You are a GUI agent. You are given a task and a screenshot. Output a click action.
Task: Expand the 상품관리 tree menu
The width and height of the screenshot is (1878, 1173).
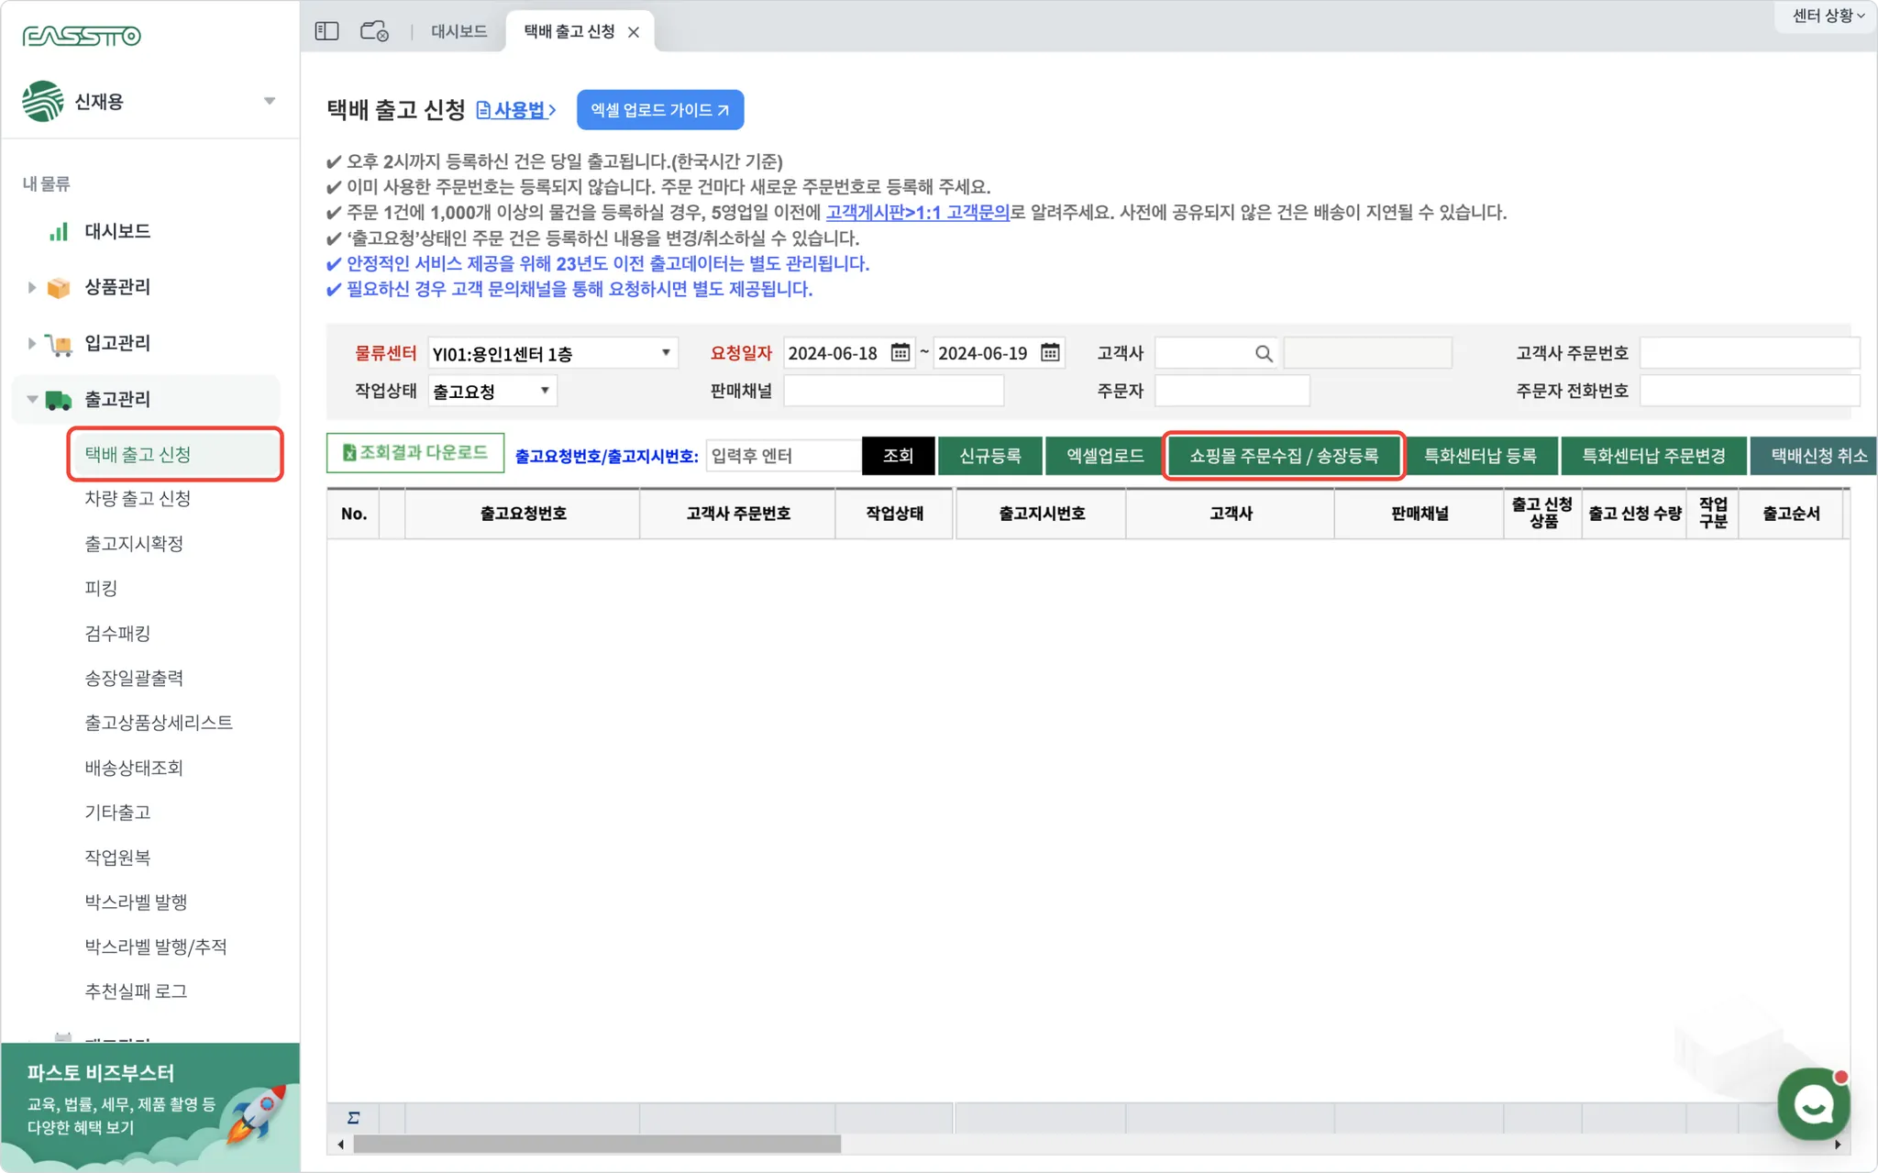pyautogui.click(x=32, y=287)
